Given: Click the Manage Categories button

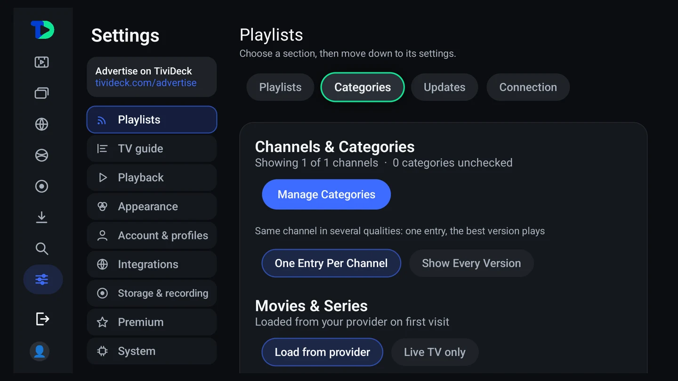Looking at the screenshot, I should (326, 194).
